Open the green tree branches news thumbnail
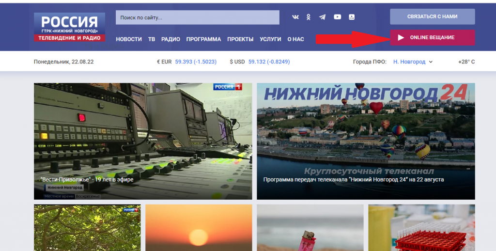Screen dimensions: 496x251 coord(87,228)
